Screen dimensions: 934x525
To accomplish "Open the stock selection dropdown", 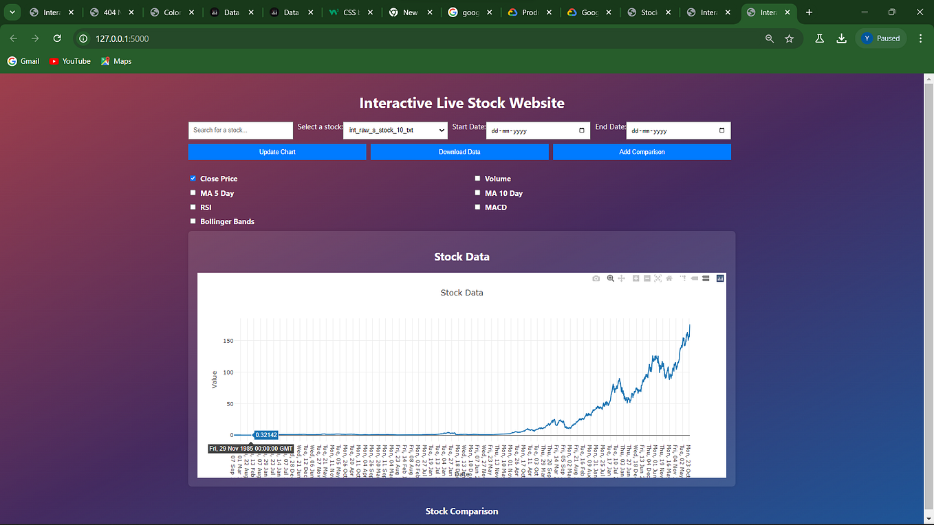I will click(x=395, y=130).
